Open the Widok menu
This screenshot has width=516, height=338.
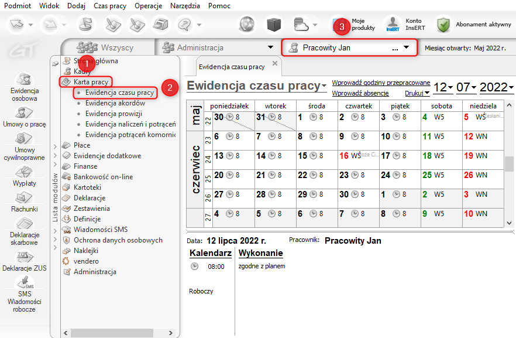(x=49, y=6)
